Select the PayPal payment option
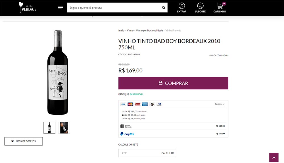This screenshot has width=284, height=163. 127,134
